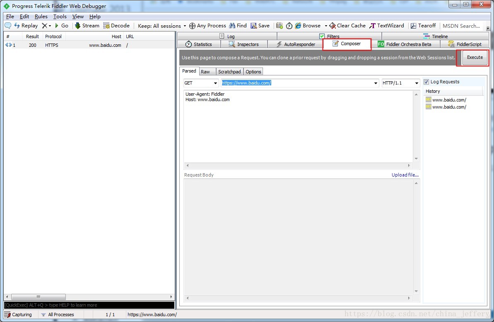Viewport: 494px width, 322px height.
Task: Switch to the Timeline tab
Action: (435, 36)
